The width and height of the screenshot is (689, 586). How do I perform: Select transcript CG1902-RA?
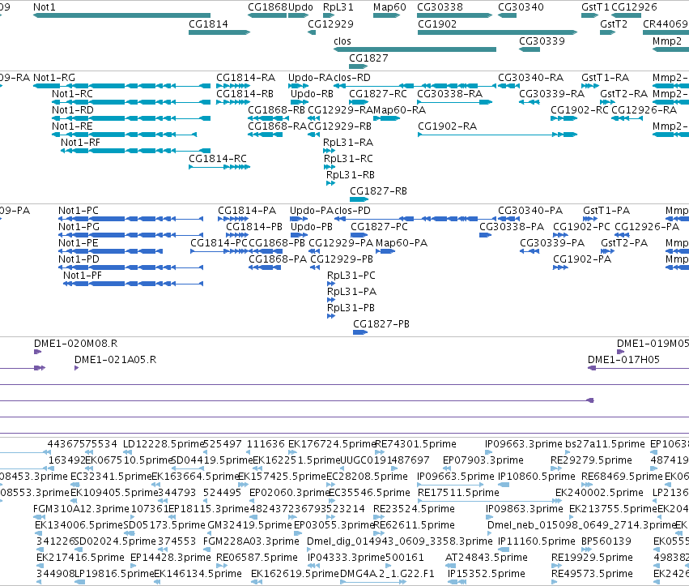coord(447,126)
